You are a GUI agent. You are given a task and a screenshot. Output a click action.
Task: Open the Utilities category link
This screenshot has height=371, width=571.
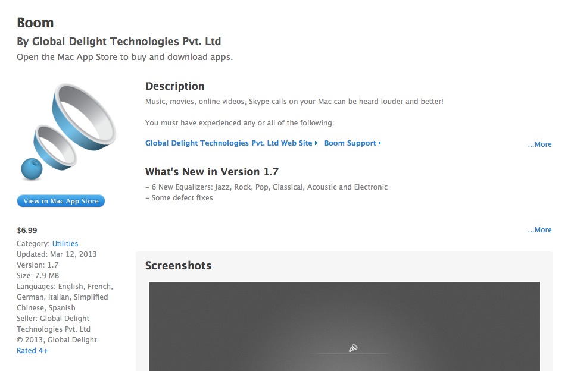65,243
